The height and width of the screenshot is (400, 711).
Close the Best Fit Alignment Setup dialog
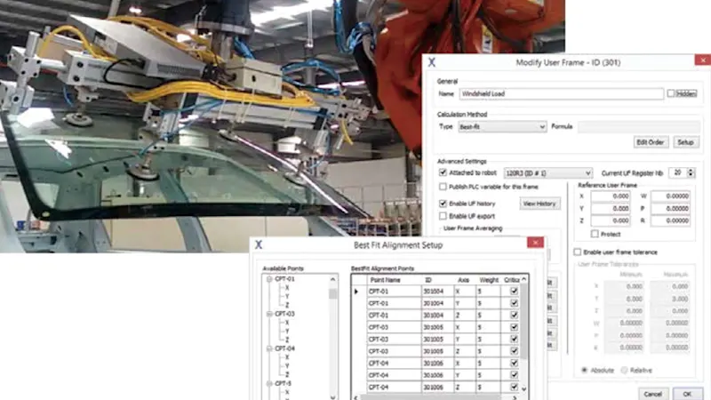click(536, 242)
